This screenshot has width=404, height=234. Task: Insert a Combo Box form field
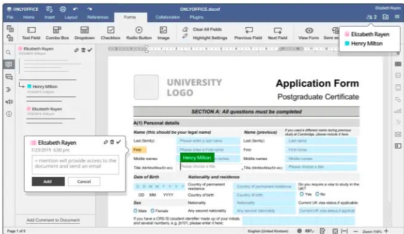click(57, 34)
